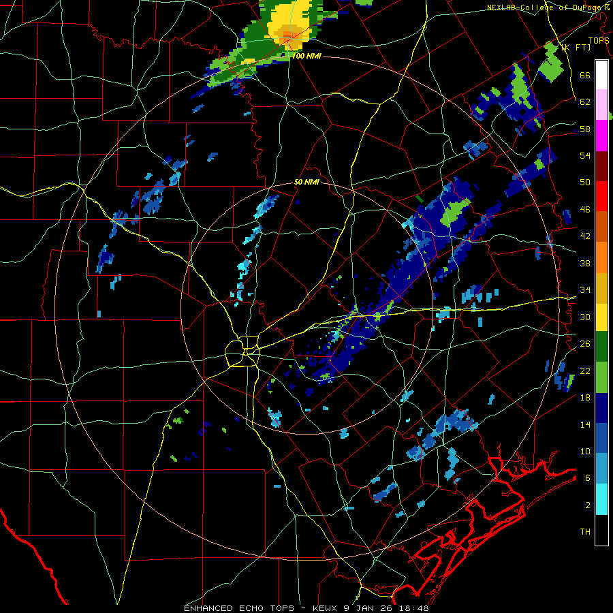
Task: Select the bright red legend swatch
Action: (x=601, y=197)
